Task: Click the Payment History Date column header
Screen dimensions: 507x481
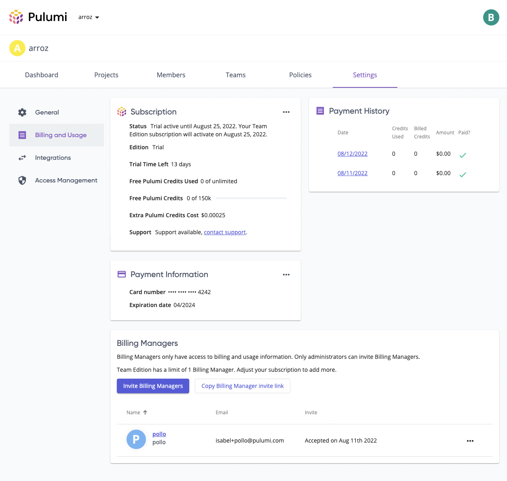Action: (343, 133)
